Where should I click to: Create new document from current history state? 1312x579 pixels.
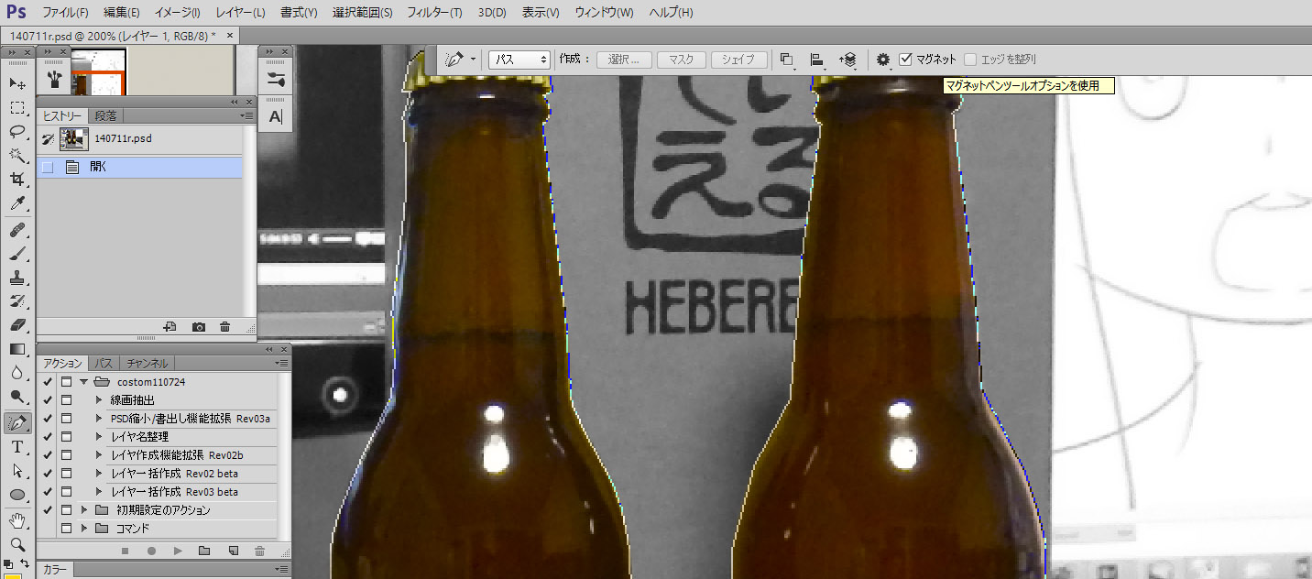click(169, 327)
